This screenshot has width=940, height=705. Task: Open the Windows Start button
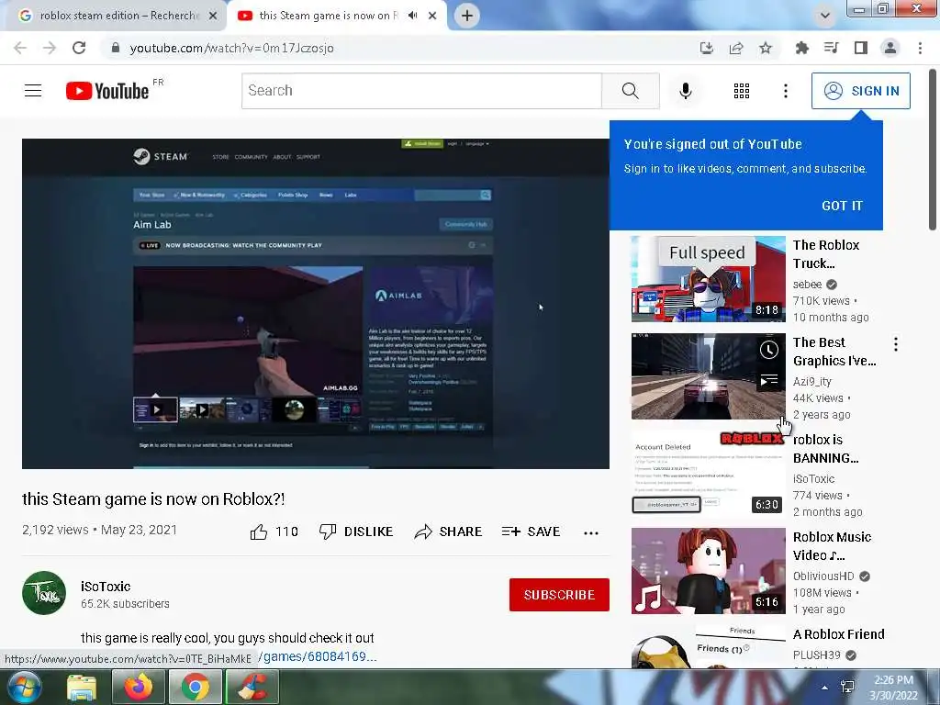coord(25,687)
